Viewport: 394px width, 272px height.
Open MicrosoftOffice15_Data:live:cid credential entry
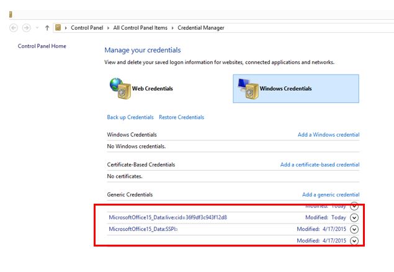[x=168, y=217]
